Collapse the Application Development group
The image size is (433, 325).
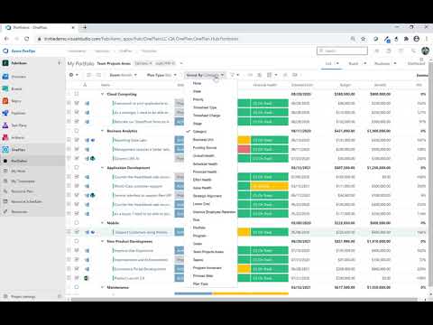(102, 168)
